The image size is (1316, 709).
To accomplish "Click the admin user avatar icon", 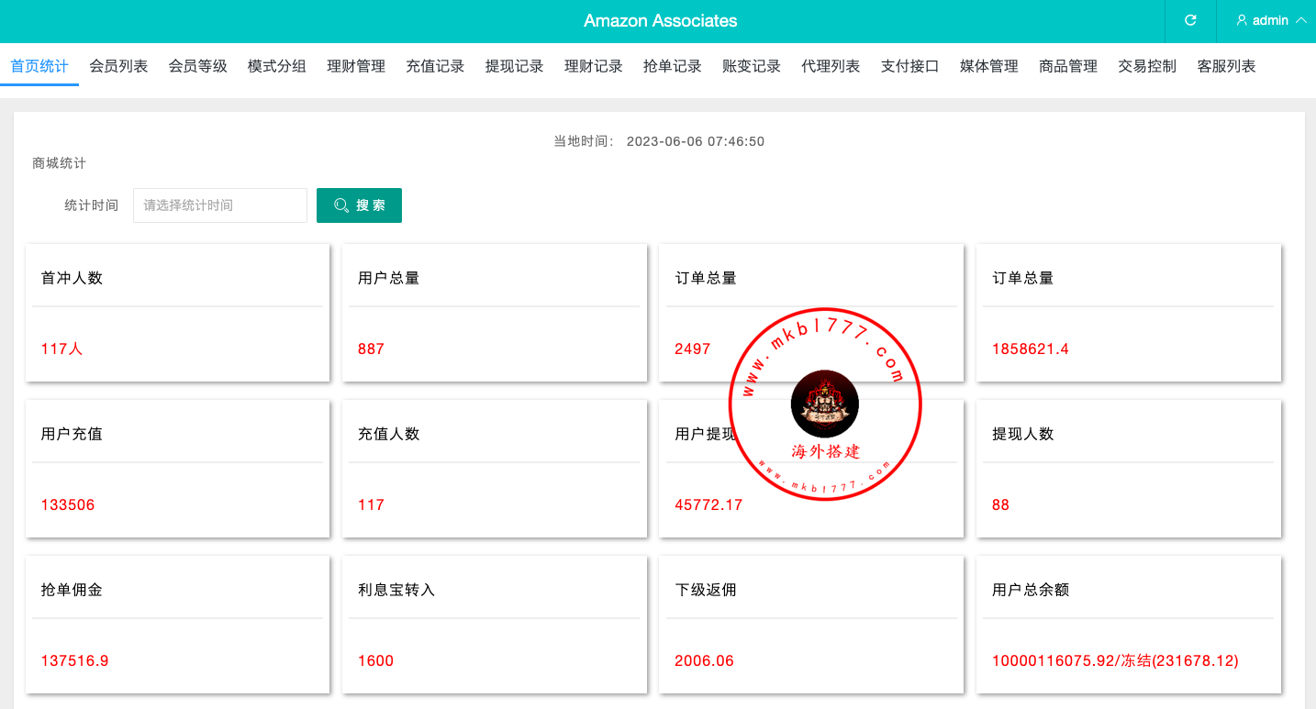I will (1242, 20).
